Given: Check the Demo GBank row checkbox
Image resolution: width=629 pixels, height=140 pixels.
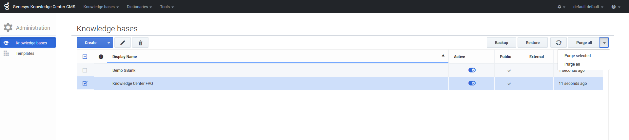Looking at the screenshot, I should [85, 70].
